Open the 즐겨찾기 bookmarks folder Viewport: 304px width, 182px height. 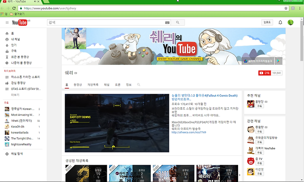click(x=17, y=14)
